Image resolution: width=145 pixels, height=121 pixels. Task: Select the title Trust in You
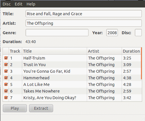[x=34, y=65]
